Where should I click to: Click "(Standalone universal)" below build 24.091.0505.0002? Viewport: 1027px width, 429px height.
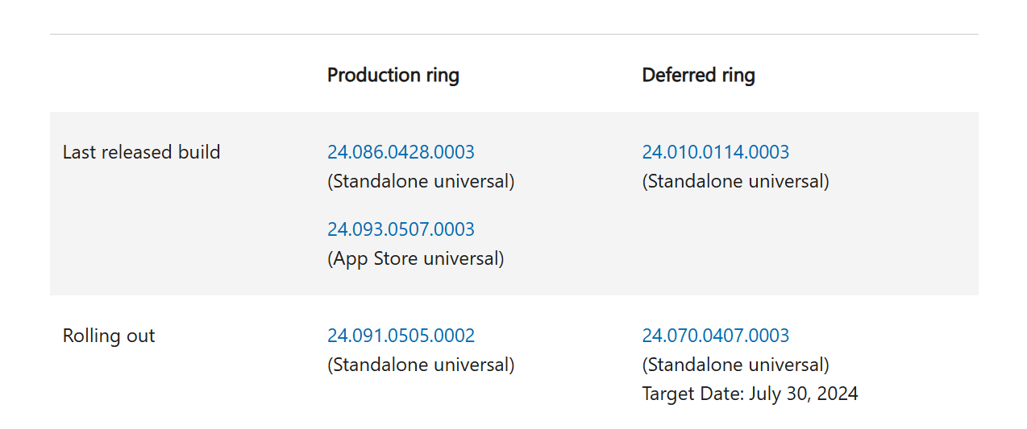coord(420,365)
